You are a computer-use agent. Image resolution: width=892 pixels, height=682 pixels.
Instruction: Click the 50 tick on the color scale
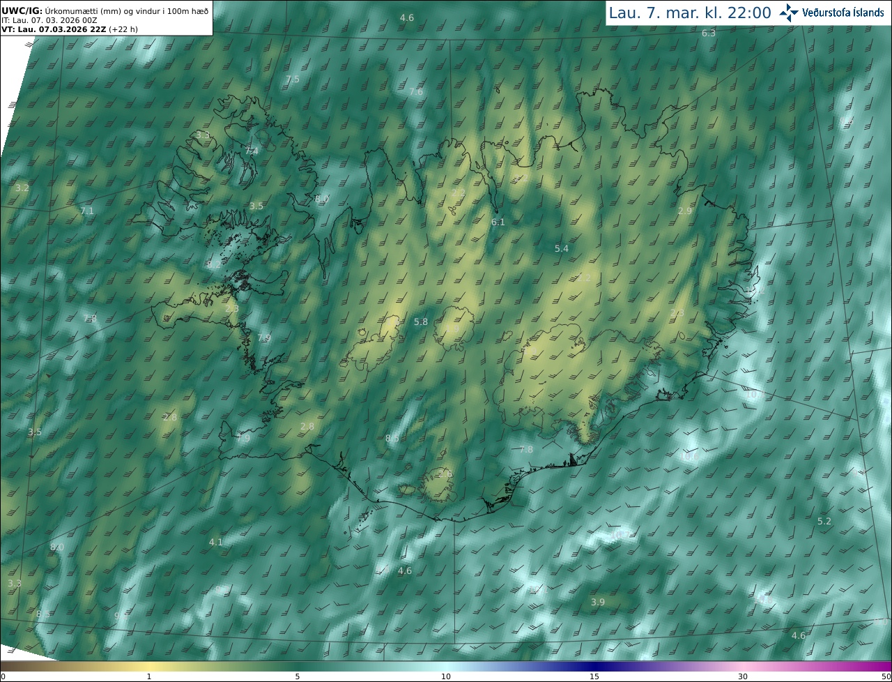click(886, 676)
